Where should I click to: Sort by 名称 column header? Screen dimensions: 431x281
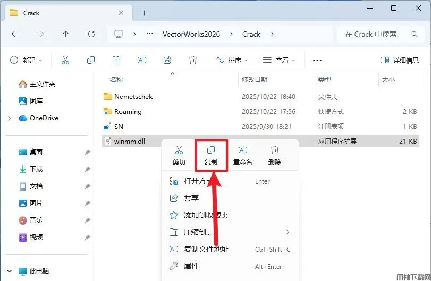coord(116,79)
